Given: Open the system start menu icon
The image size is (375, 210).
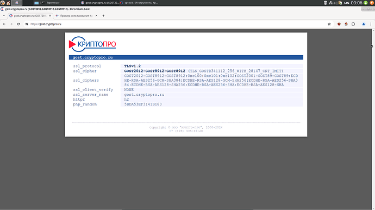Looking at the screenshot, I should point(3,3).
